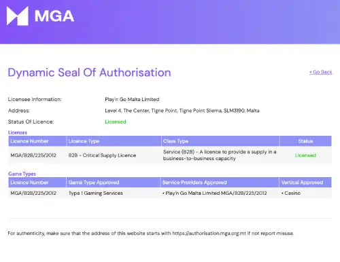This screenshot has height=262, width=340.
Task: Select the Licensee Information label
Action: pyautogui.click(x=35, y=99)
